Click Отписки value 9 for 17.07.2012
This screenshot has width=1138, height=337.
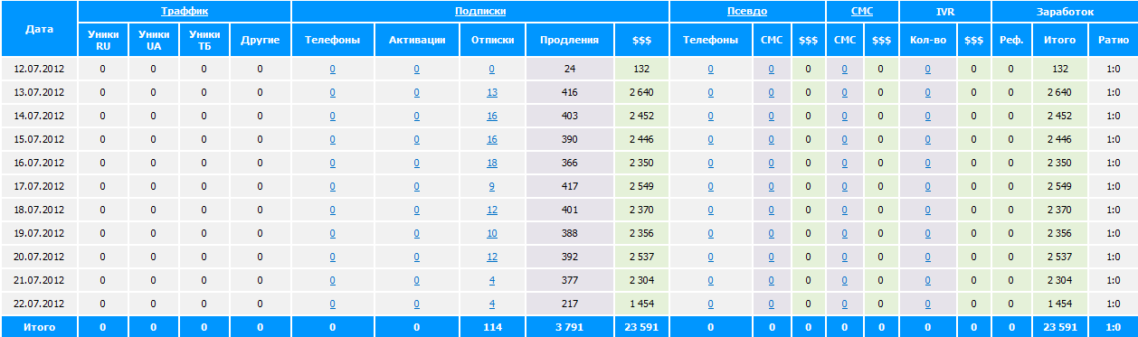tap(492, 186)
